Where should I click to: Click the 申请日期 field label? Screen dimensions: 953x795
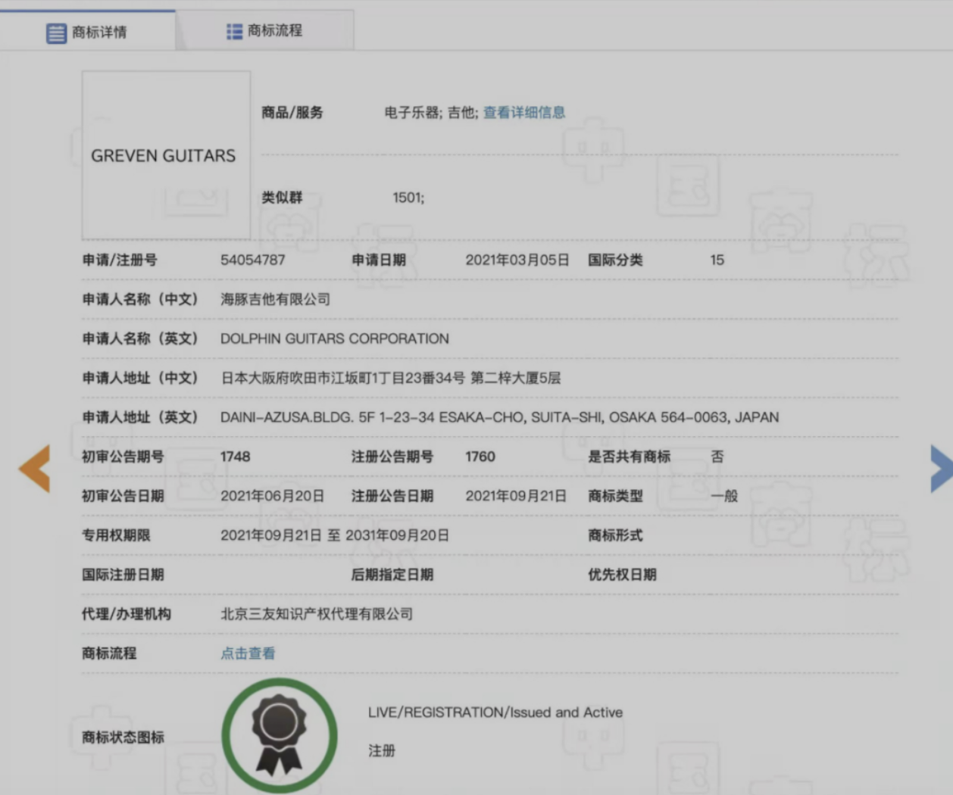tap(379, 260)
